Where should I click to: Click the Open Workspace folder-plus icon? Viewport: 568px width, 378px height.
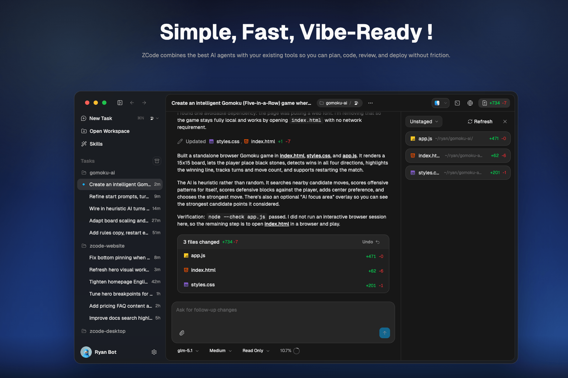pos(84,131)
